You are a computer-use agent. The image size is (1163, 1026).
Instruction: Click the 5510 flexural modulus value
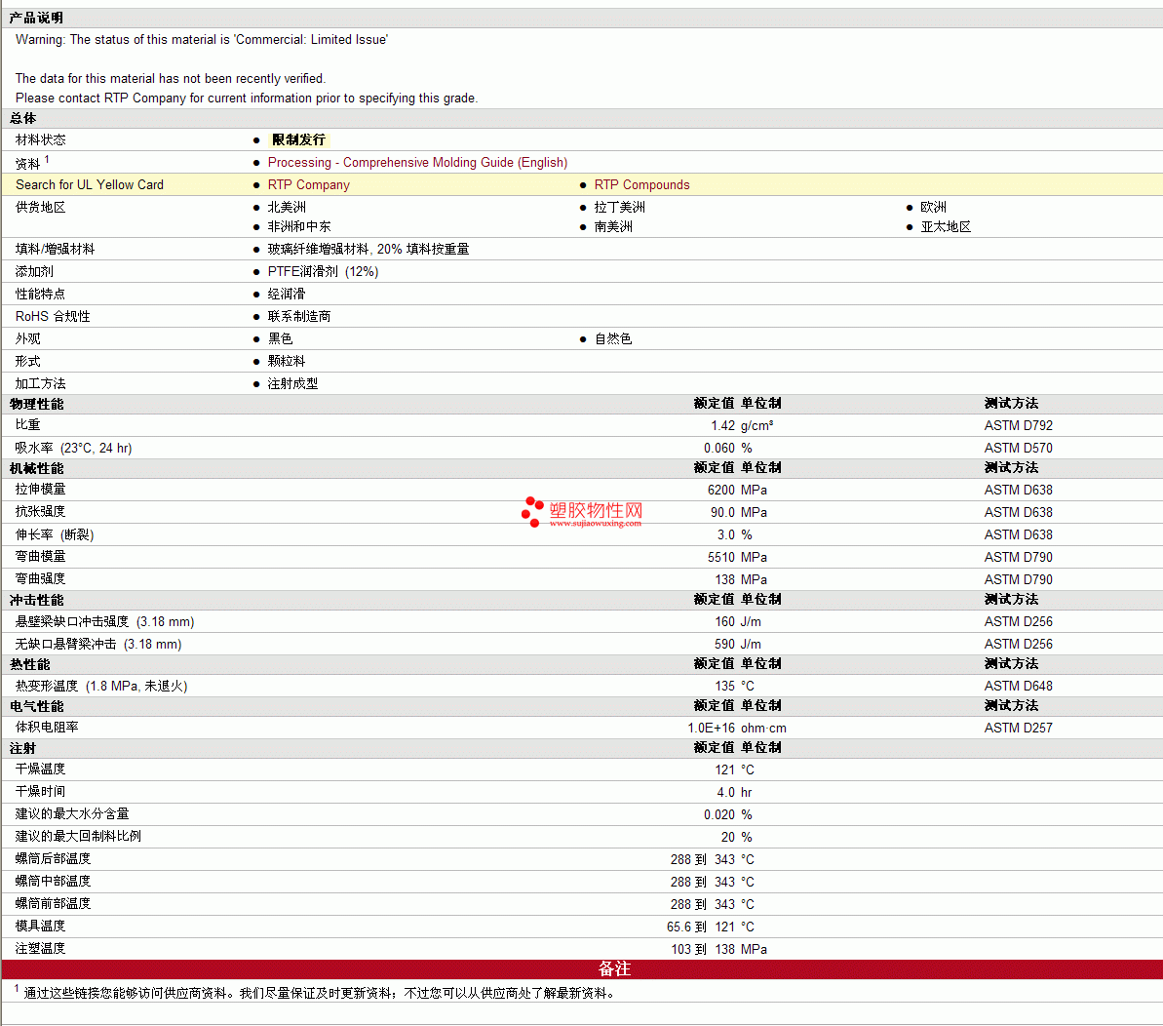721,557
